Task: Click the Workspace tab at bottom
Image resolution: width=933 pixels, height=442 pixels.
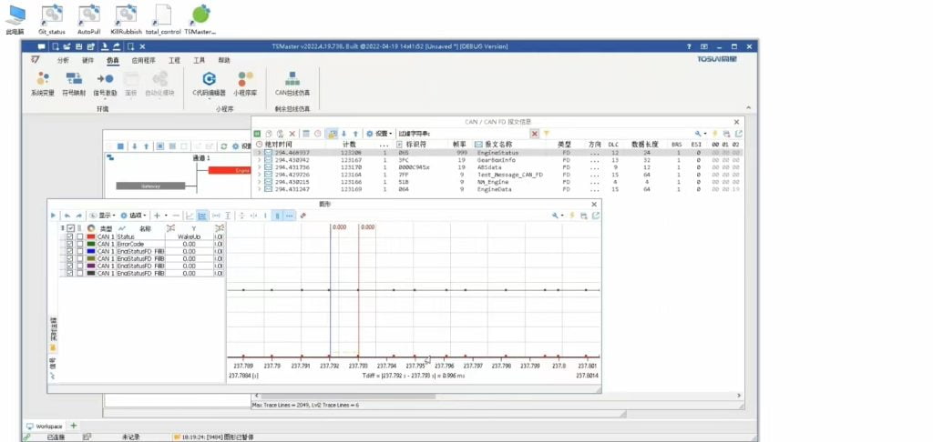Action: click(43, 426)
